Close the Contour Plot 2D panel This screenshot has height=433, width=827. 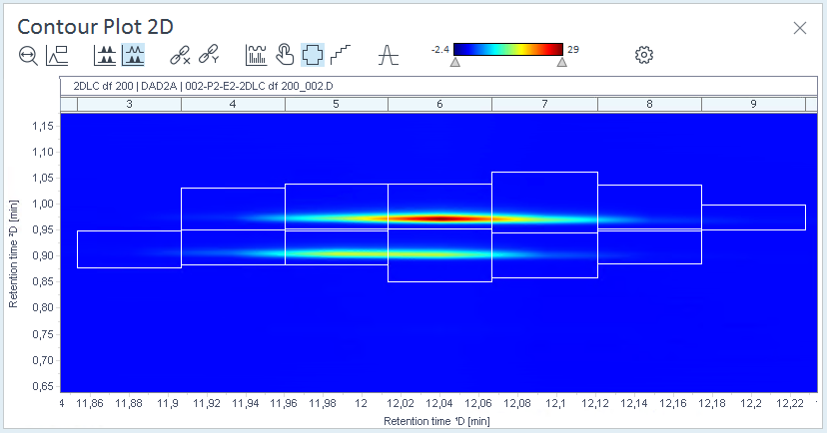(x=800, y=28)
